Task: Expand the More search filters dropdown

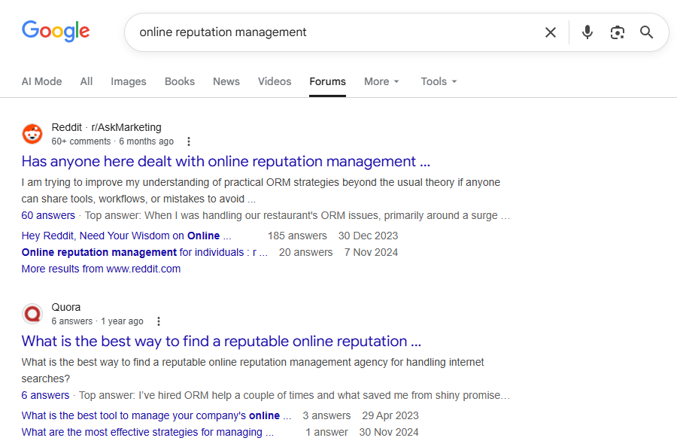Action: (381, 81)
